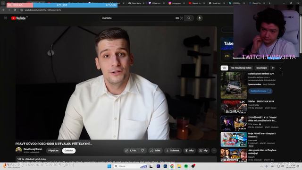The image size is (302, 170).
Task: Select the 'Vše' filter chip
Action: point(225,68)
